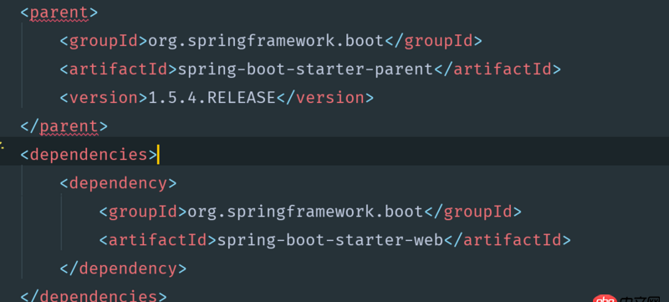Select "org.springframework.boot" inside the parent block
This screenshot has width=669, height=302.
coord(266,41)
